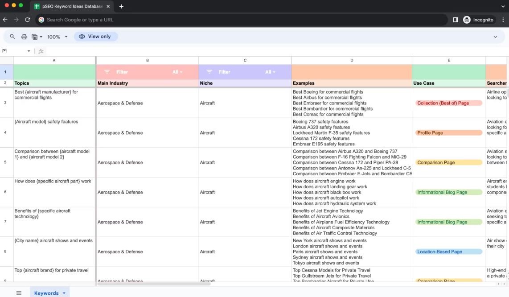Click Informational Blog Page tag in row 7
The width and height of the screenshot is (509, 297).
449,222
